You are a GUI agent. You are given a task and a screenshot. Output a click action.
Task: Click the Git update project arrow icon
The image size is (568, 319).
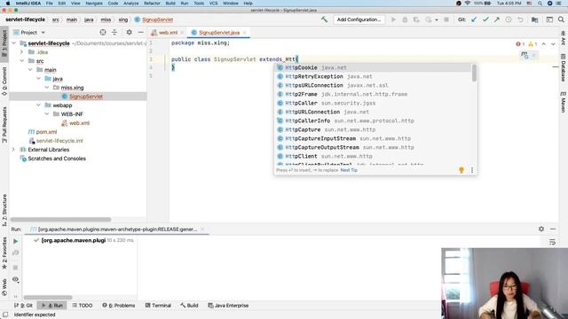click(x=474, y=19)
